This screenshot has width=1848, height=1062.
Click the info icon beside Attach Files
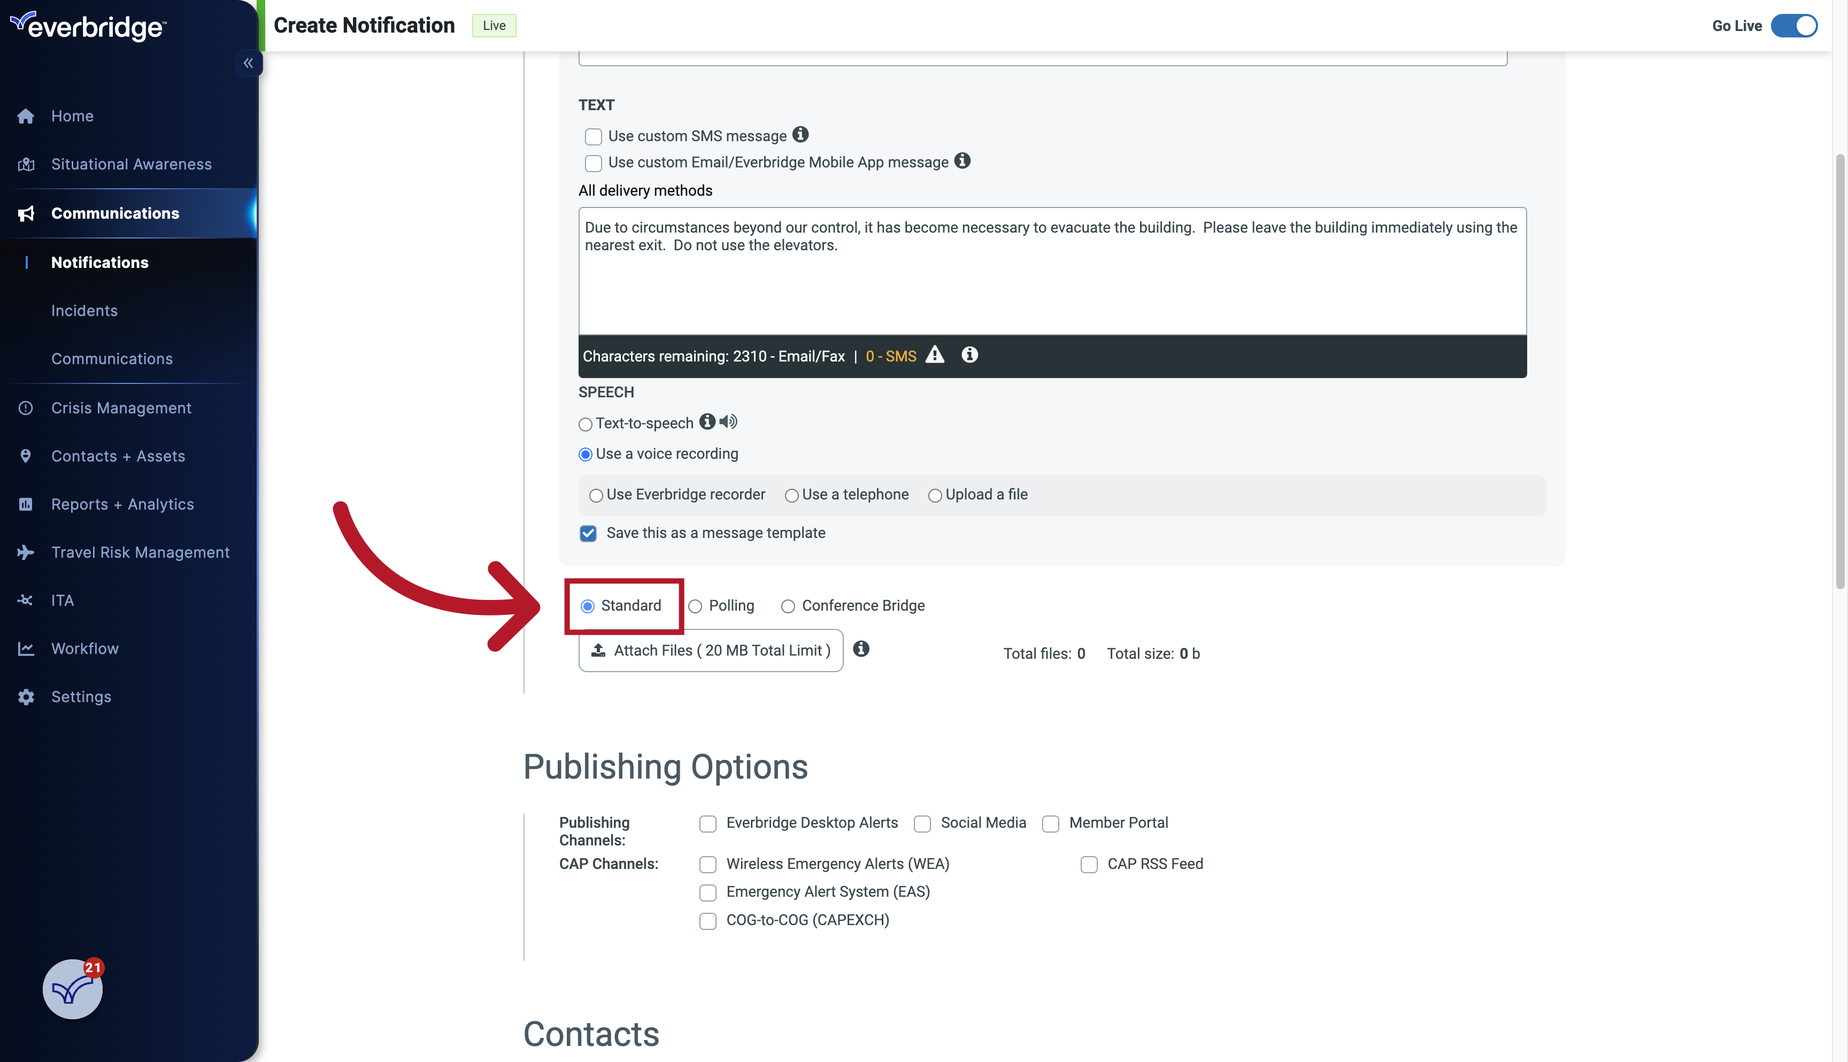click(861, 649)
